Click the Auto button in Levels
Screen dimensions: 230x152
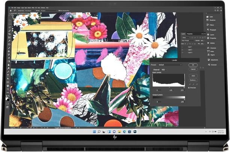pos(193,76)
